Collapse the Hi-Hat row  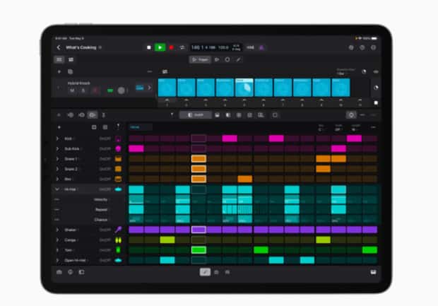(x=57, y=189)
